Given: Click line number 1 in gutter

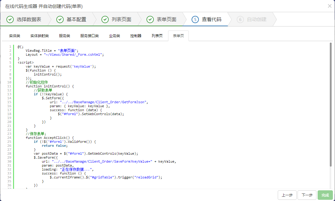Looking at the screenshot, I should (10, 47).
